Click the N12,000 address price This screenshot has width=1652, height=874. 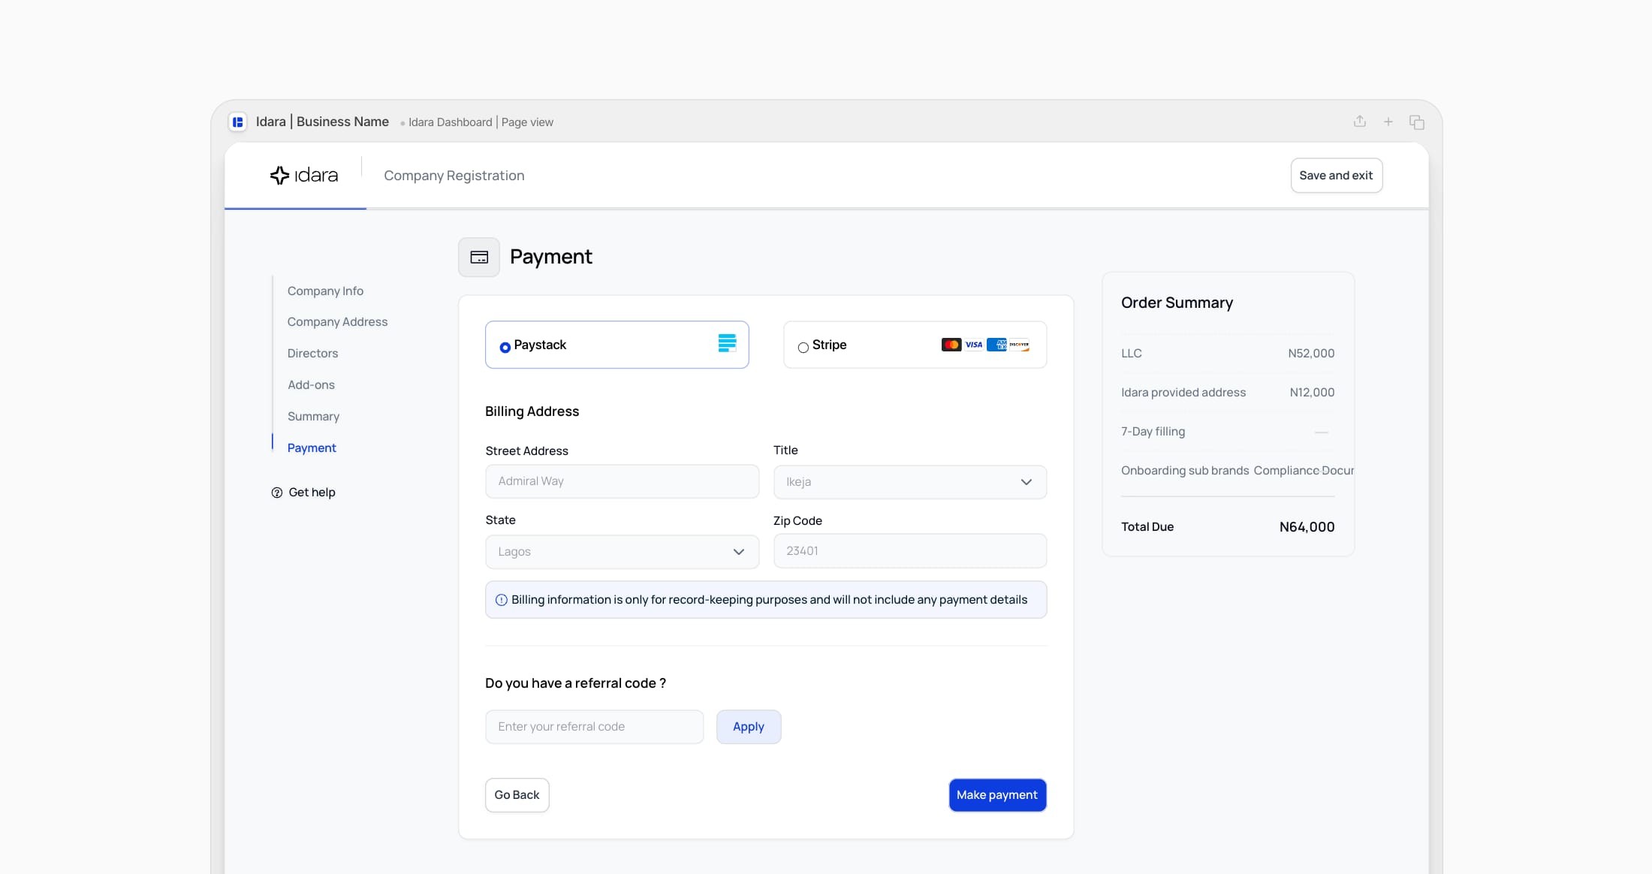[1312, 392]
